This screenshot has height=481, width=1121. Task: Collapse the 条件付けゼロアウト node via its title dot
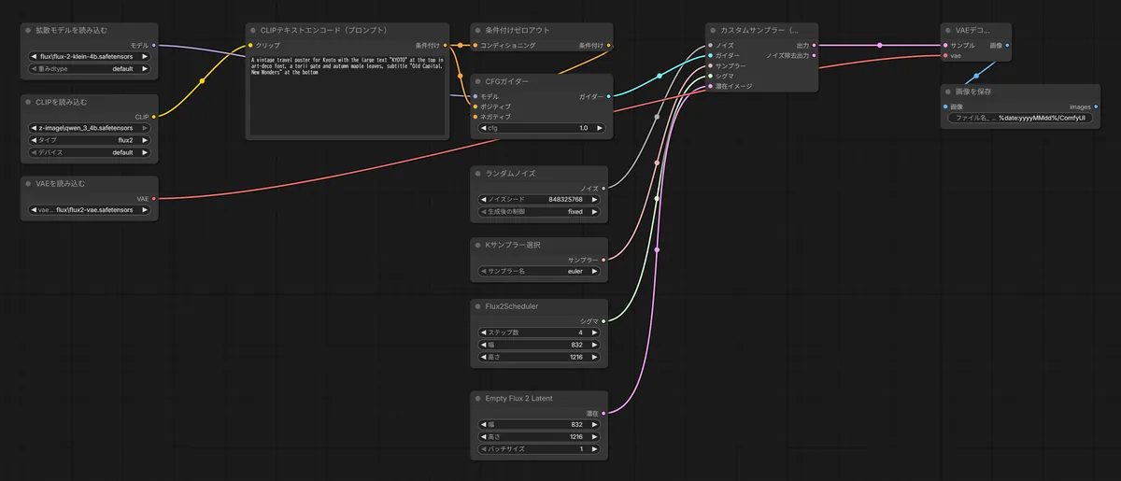(477, 31)
